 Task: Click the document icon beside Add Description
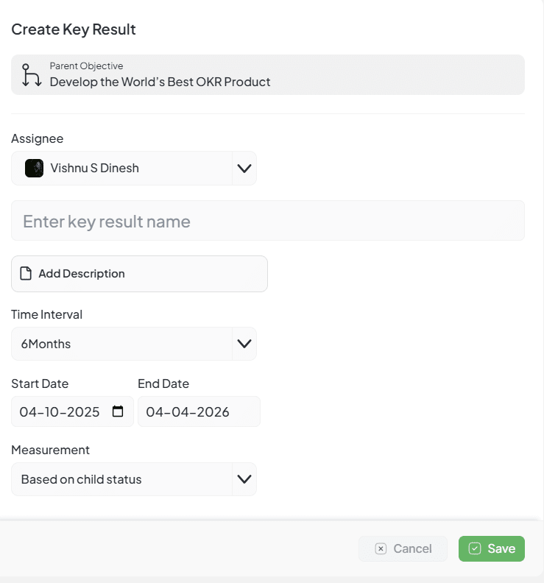(26, 274)
